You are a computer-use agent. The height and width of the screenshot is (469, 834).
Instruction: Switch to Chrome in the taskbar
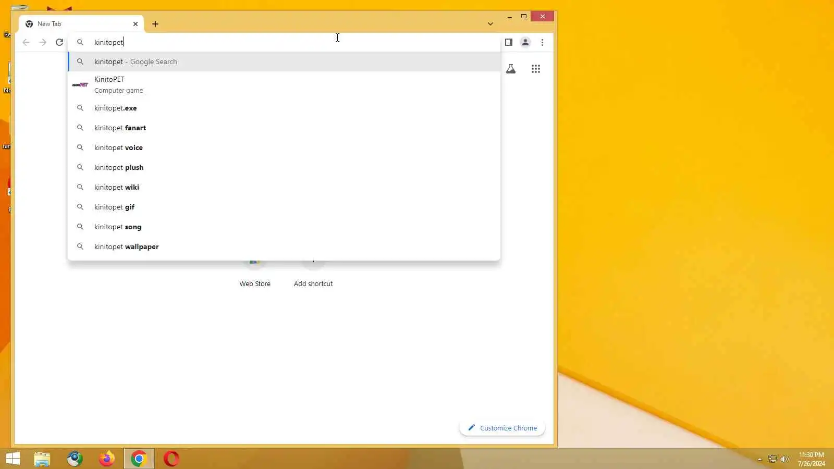point(139,459)
